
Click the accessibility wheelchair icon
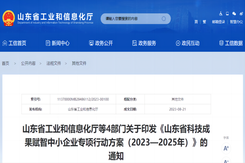point(221,13)
